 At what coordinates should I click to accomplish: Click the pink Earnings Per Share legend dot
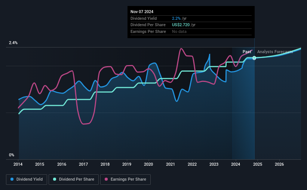(x=106, y=179)
